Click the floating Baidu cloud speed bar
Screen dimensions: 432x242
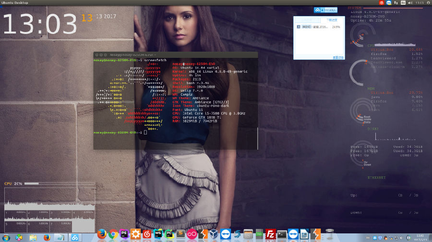coord(325,10)
